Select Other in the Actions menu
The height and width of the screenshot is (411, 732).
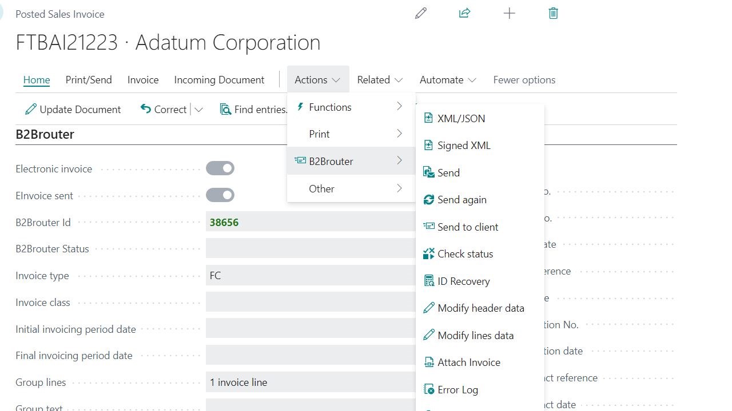(351, 188)
